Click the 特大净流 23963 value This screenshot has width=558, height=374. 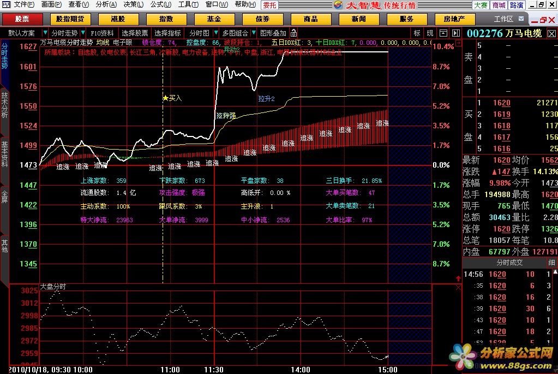coord(124,220)
